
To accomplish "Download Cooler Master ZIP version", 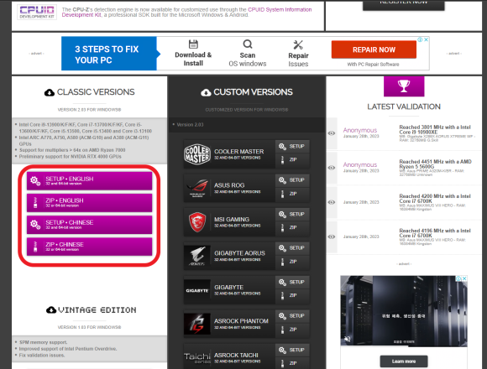I will [x=292, y=160].
